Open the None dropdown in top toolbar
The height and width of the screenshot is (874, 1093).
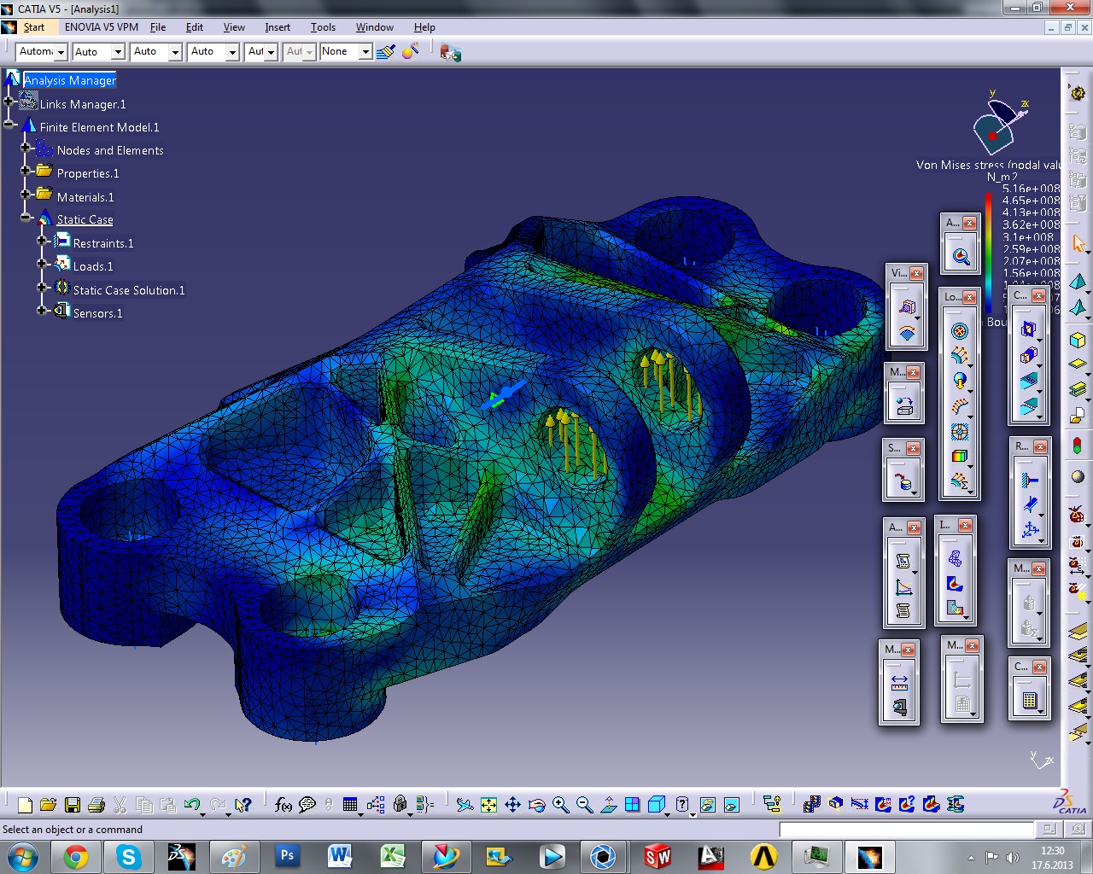tap(365, 52)
